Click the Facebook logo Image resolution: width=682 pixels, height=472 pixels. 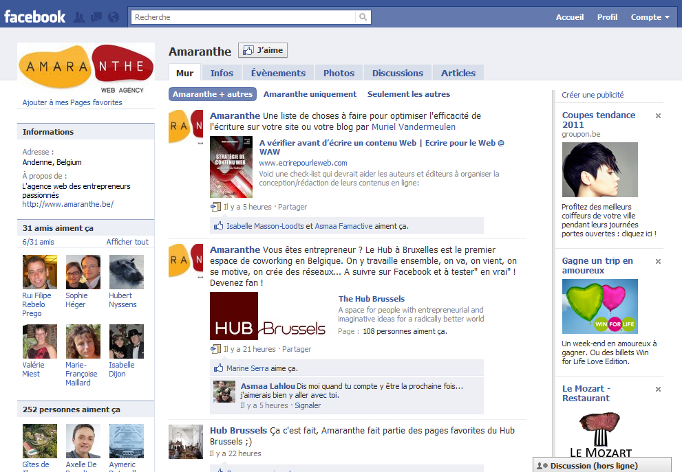[x=35, y=17]
